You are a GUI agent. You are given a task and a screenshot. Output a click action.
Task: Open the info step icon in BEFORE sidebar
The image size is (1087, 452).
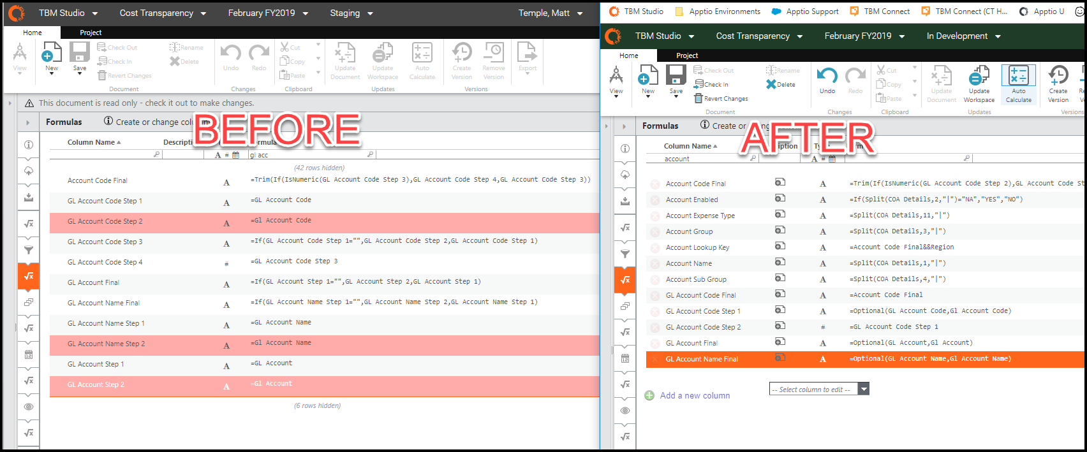click(29, 145)
